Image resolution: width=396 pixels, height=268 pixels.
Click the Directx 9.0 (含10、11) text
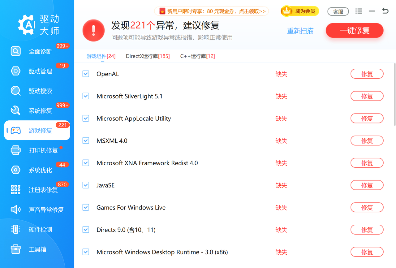point(126,230)
